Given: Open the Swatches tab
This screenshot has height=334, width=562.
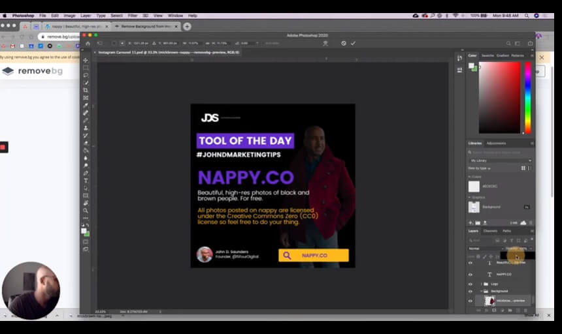Looking at the screenshot, I should (x=488, y=55).
